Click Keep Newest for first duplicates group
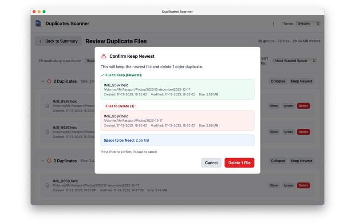The height and width of the screenshot is (222, 355). (301, 81)
